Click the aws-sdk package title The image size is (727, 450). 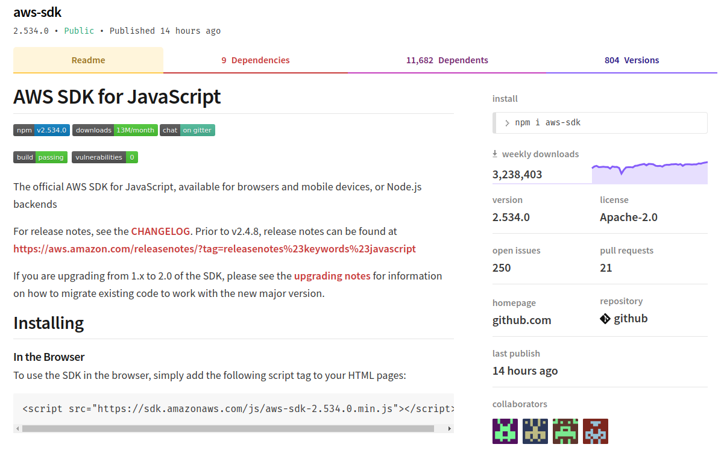coord(37,12)
